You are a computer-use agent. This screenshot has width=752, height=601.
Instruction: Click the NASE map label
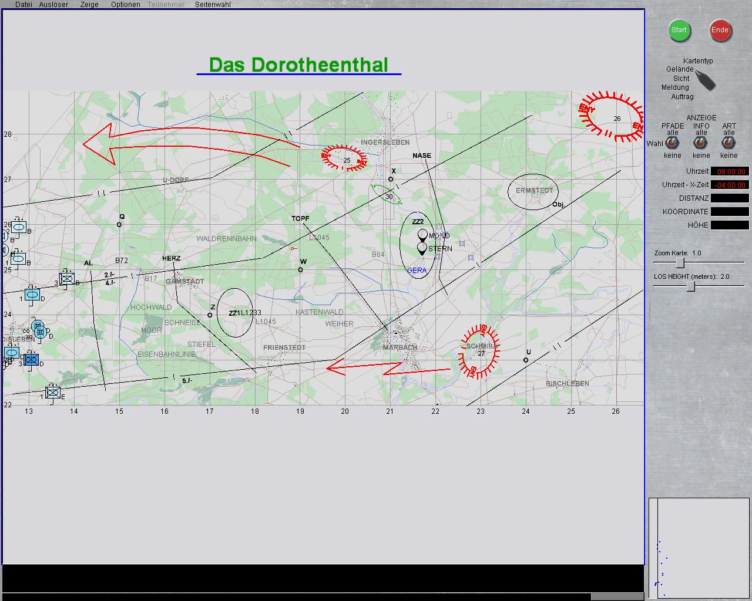422,156
